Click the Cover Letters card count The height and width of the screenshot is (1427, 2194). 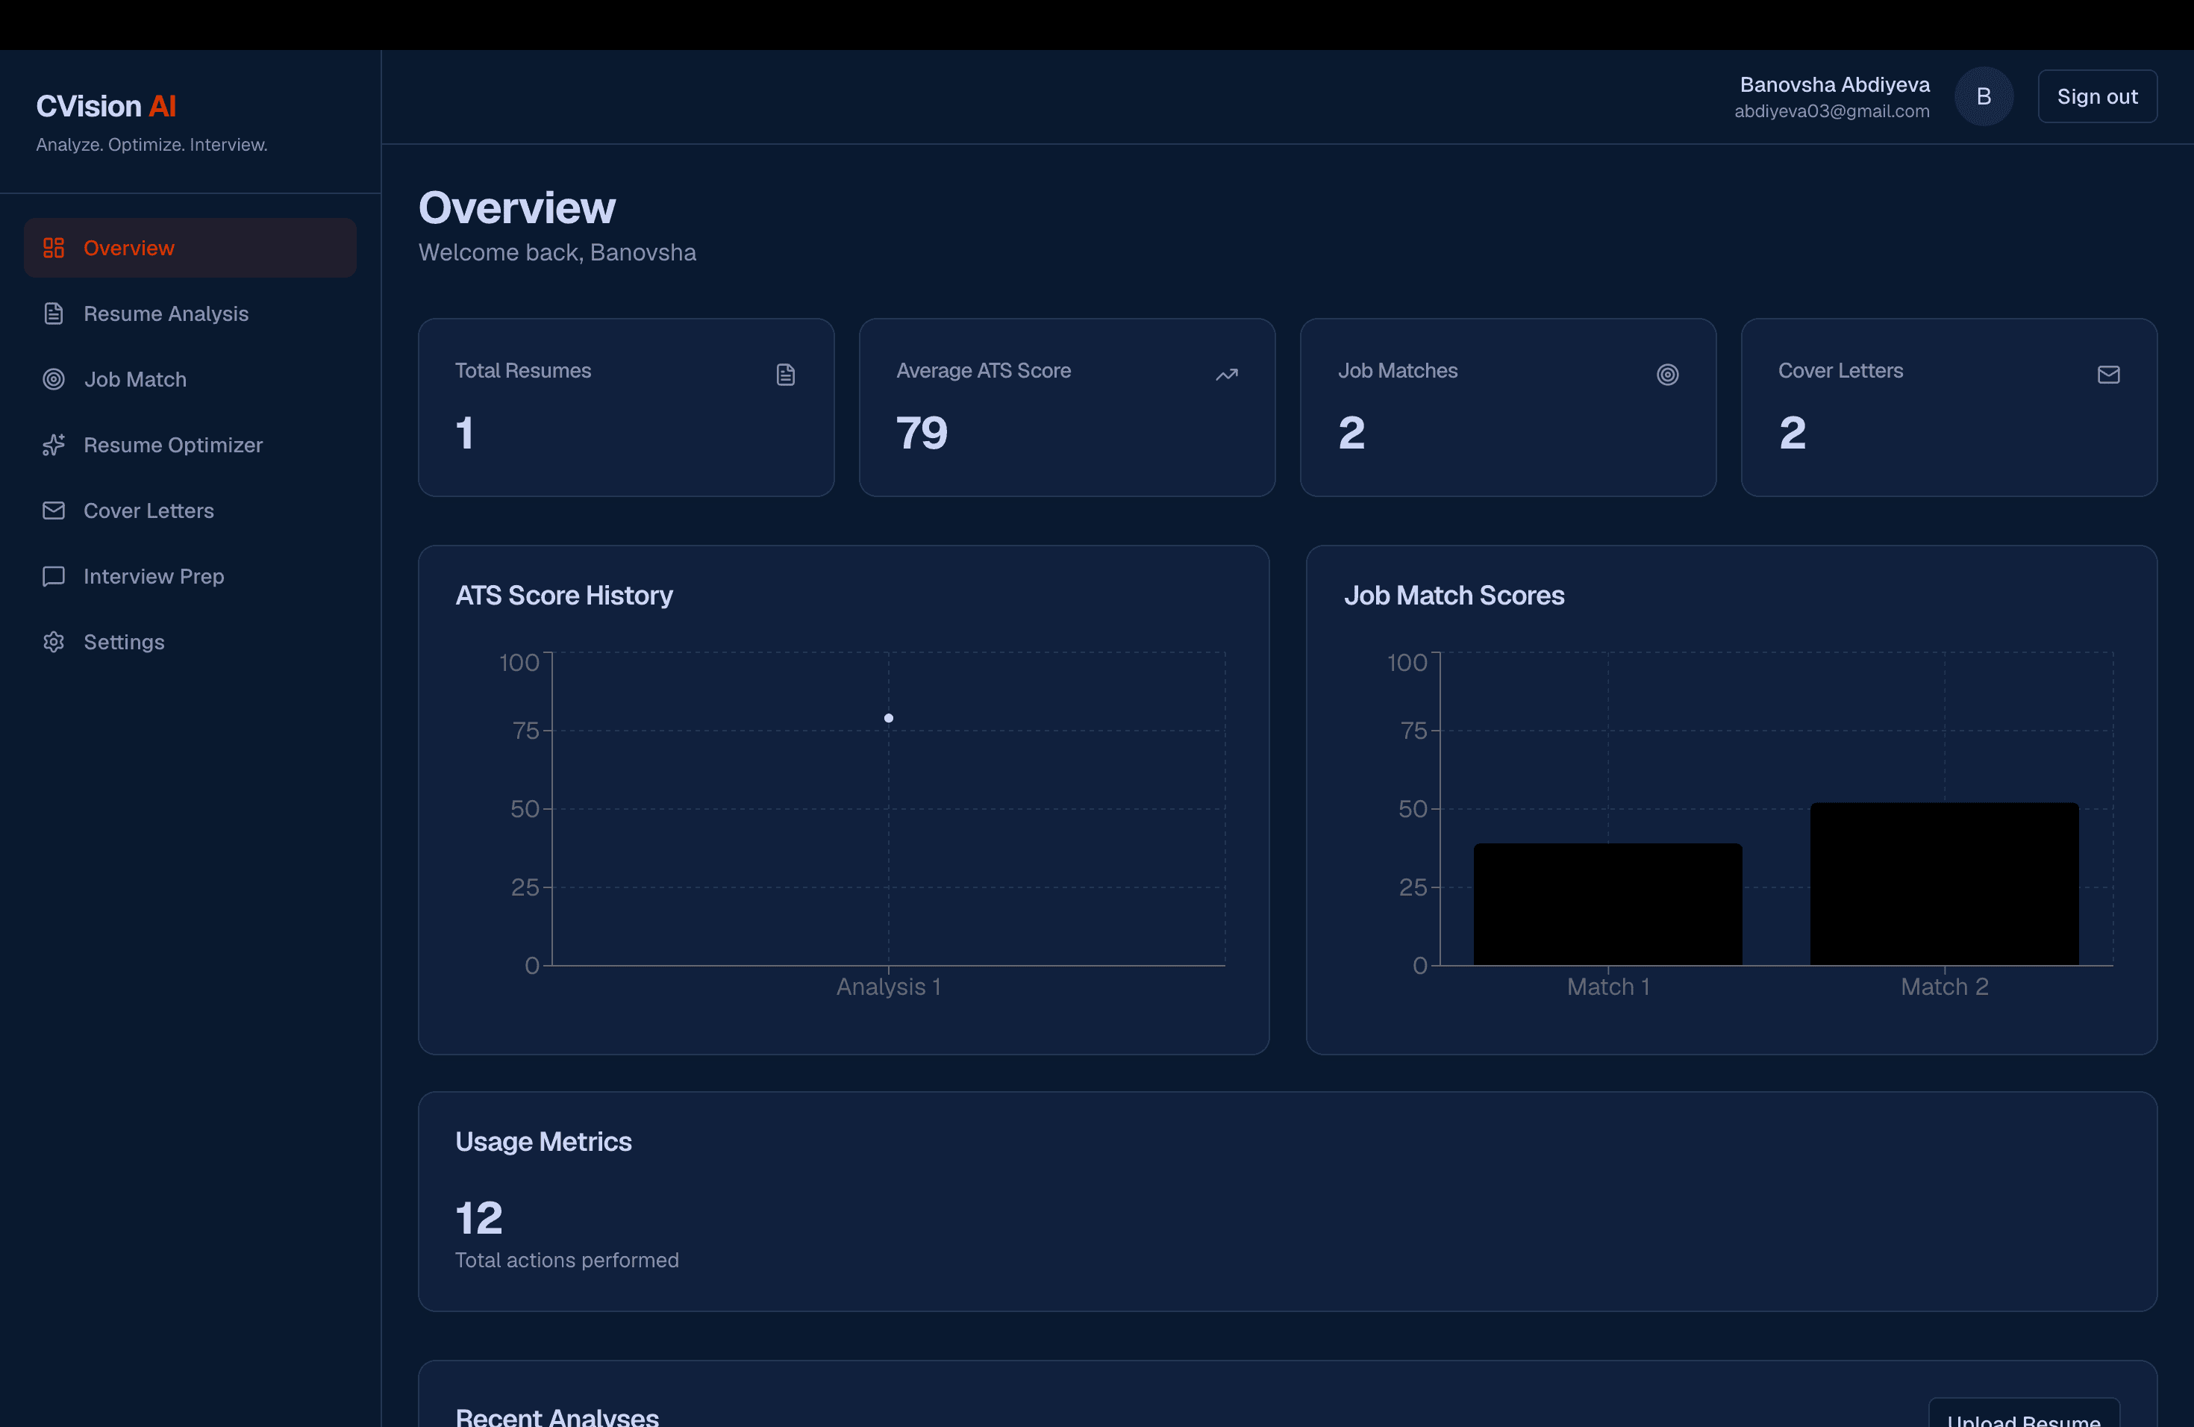tap(1792, 432)
